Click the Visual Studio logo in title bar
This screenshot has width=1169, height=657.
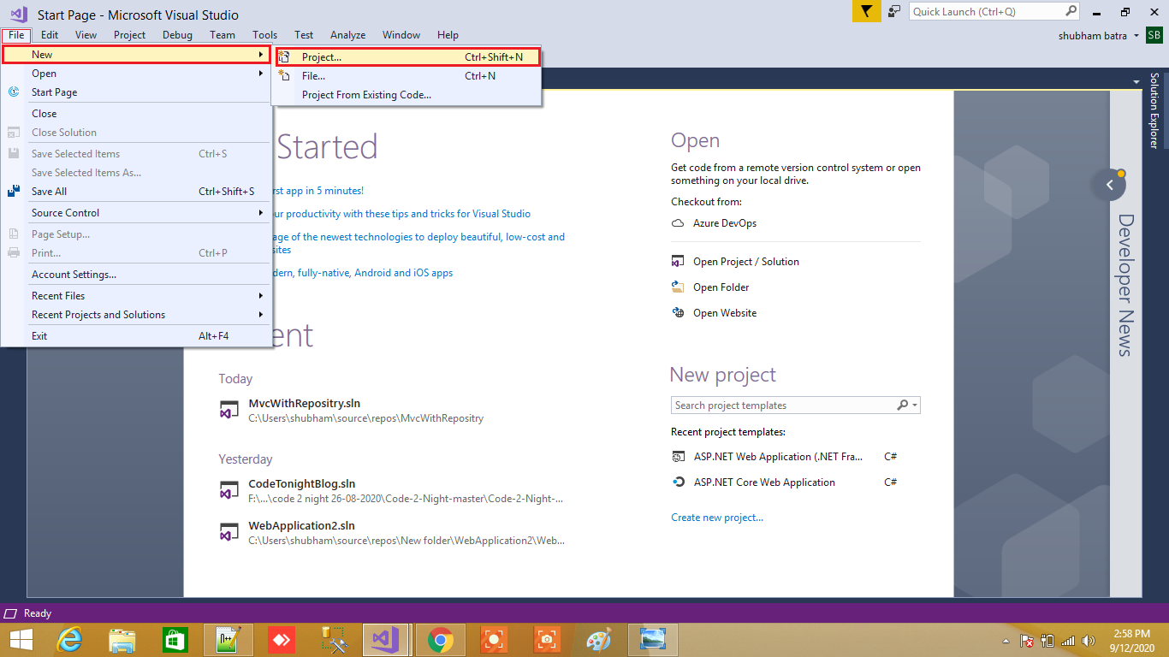click(19, 14)
